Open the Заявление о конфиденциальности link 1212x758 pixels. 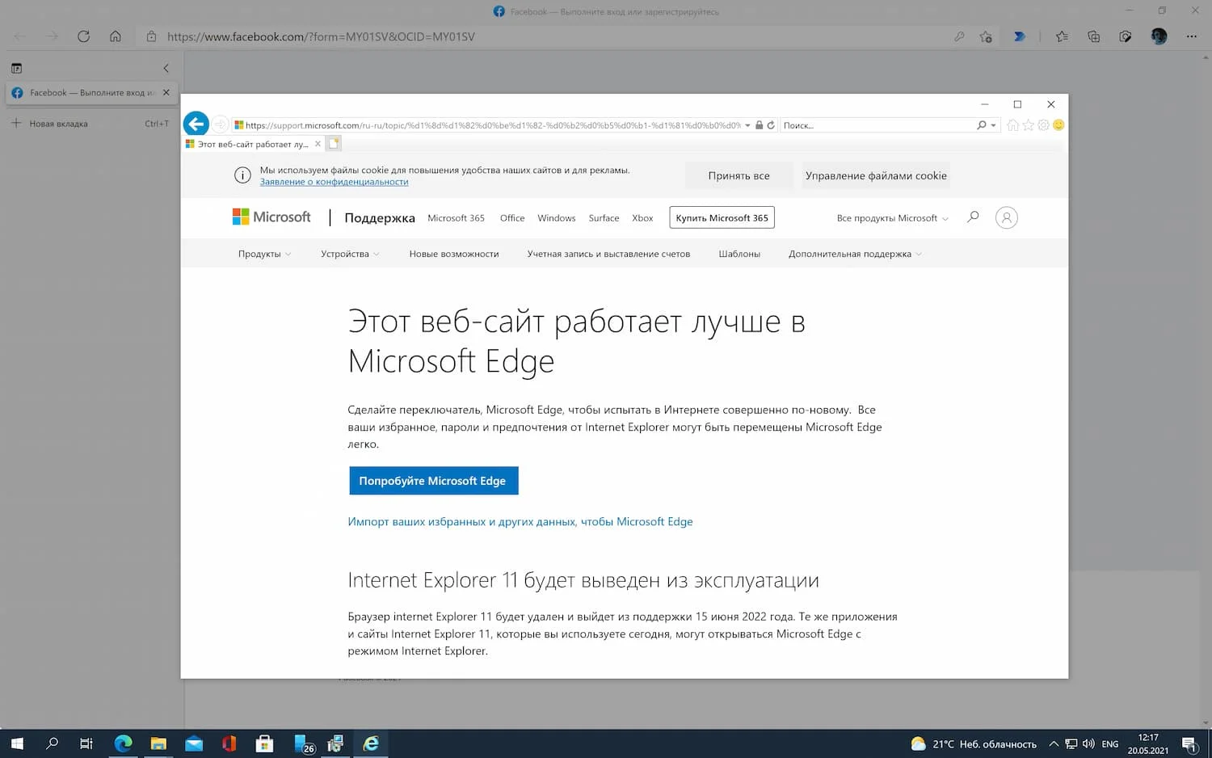tap(334, 183)
